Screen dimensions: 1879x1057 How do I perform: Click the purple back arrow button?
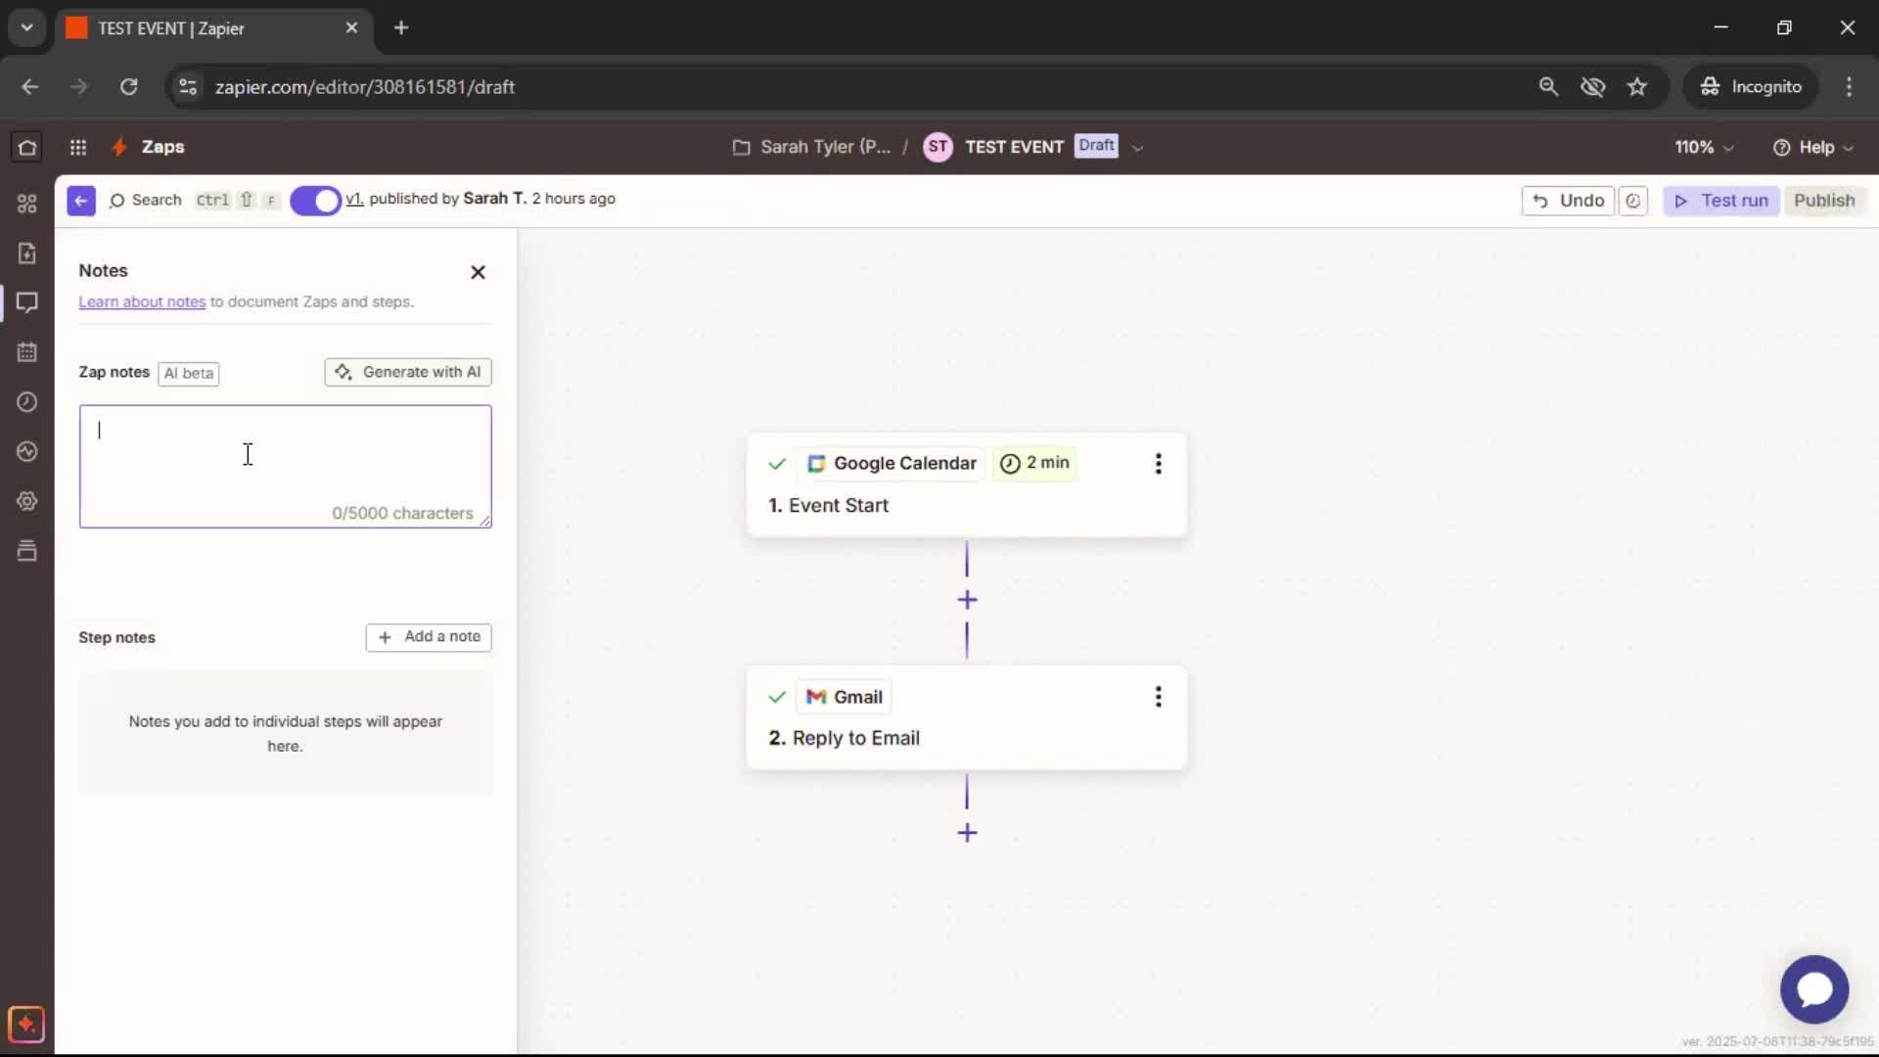81,201
